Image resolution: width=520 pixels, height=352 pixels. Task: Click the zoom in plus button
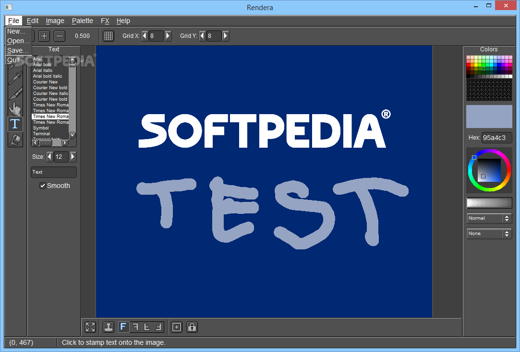[x=44, y=36]
